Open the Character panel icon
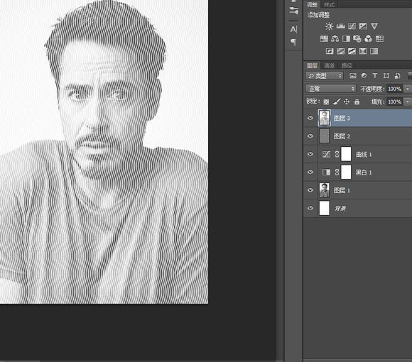This screenshot has height=362, width=412. [x=293, y=29]
